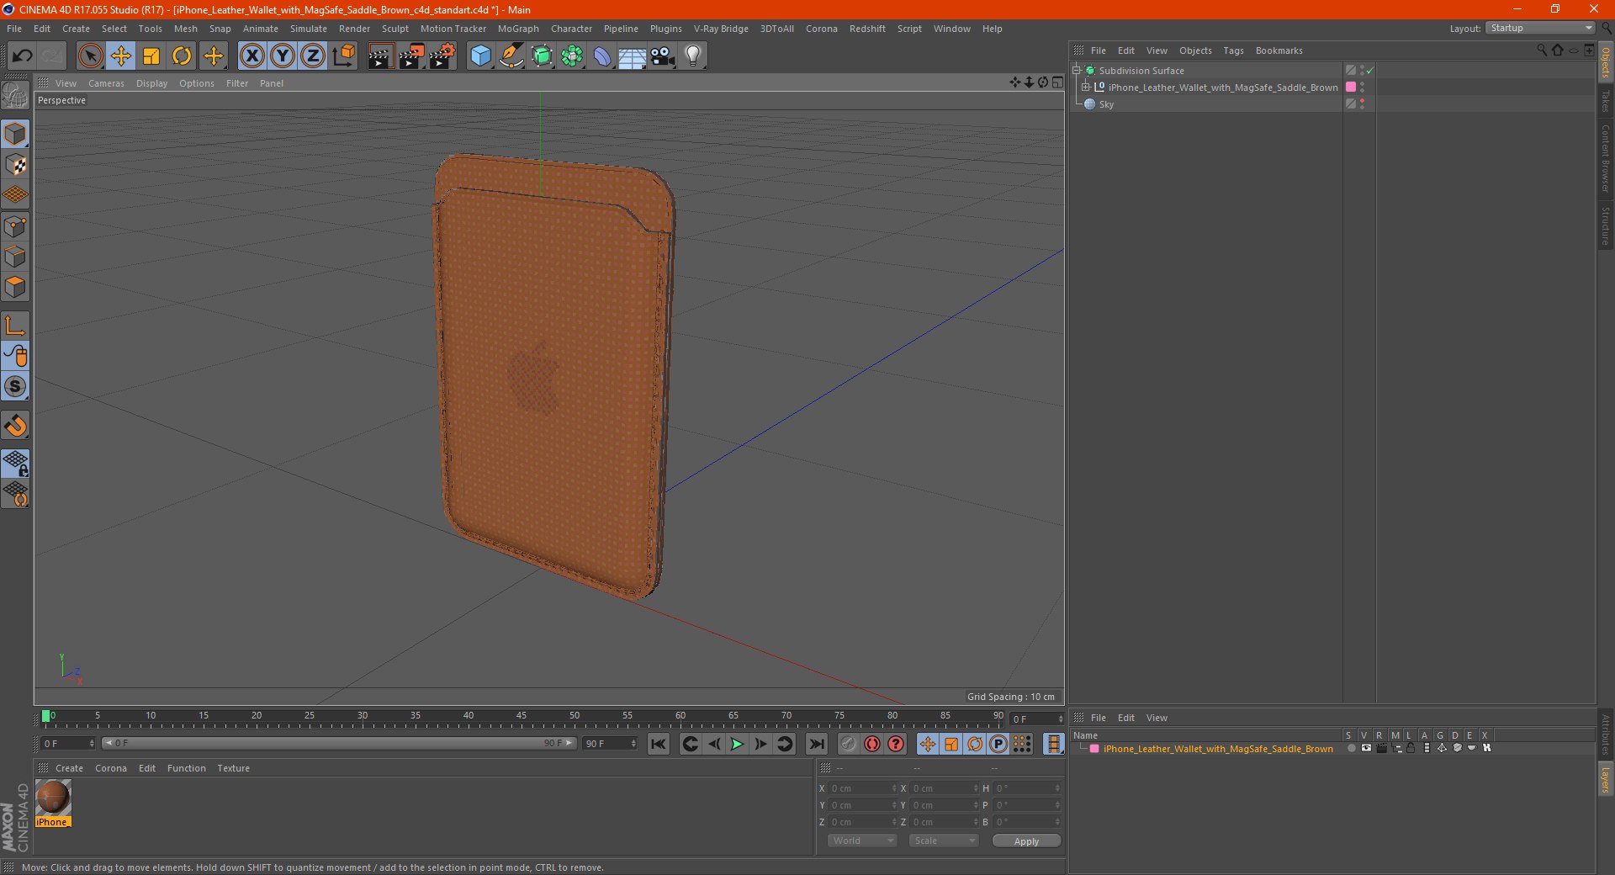Toggle Subdivision Surface enable checkmark
Screen dimensions: 1615x875
1370,71
